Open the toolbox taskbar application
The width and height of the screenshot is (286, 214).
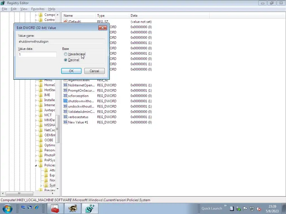55,208
